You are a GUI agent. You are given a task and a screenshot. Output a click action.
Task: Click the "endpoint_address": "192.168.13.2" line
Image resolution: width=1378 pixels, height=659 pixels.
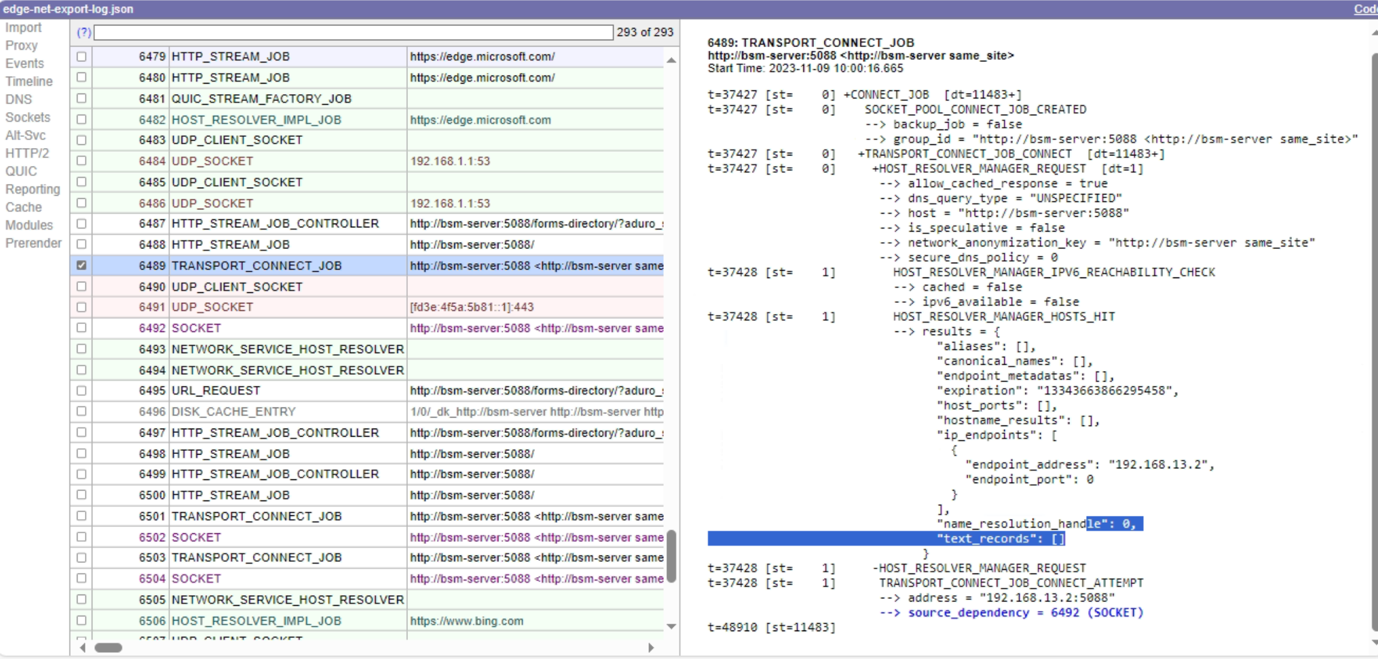[x=1090, y=465]
